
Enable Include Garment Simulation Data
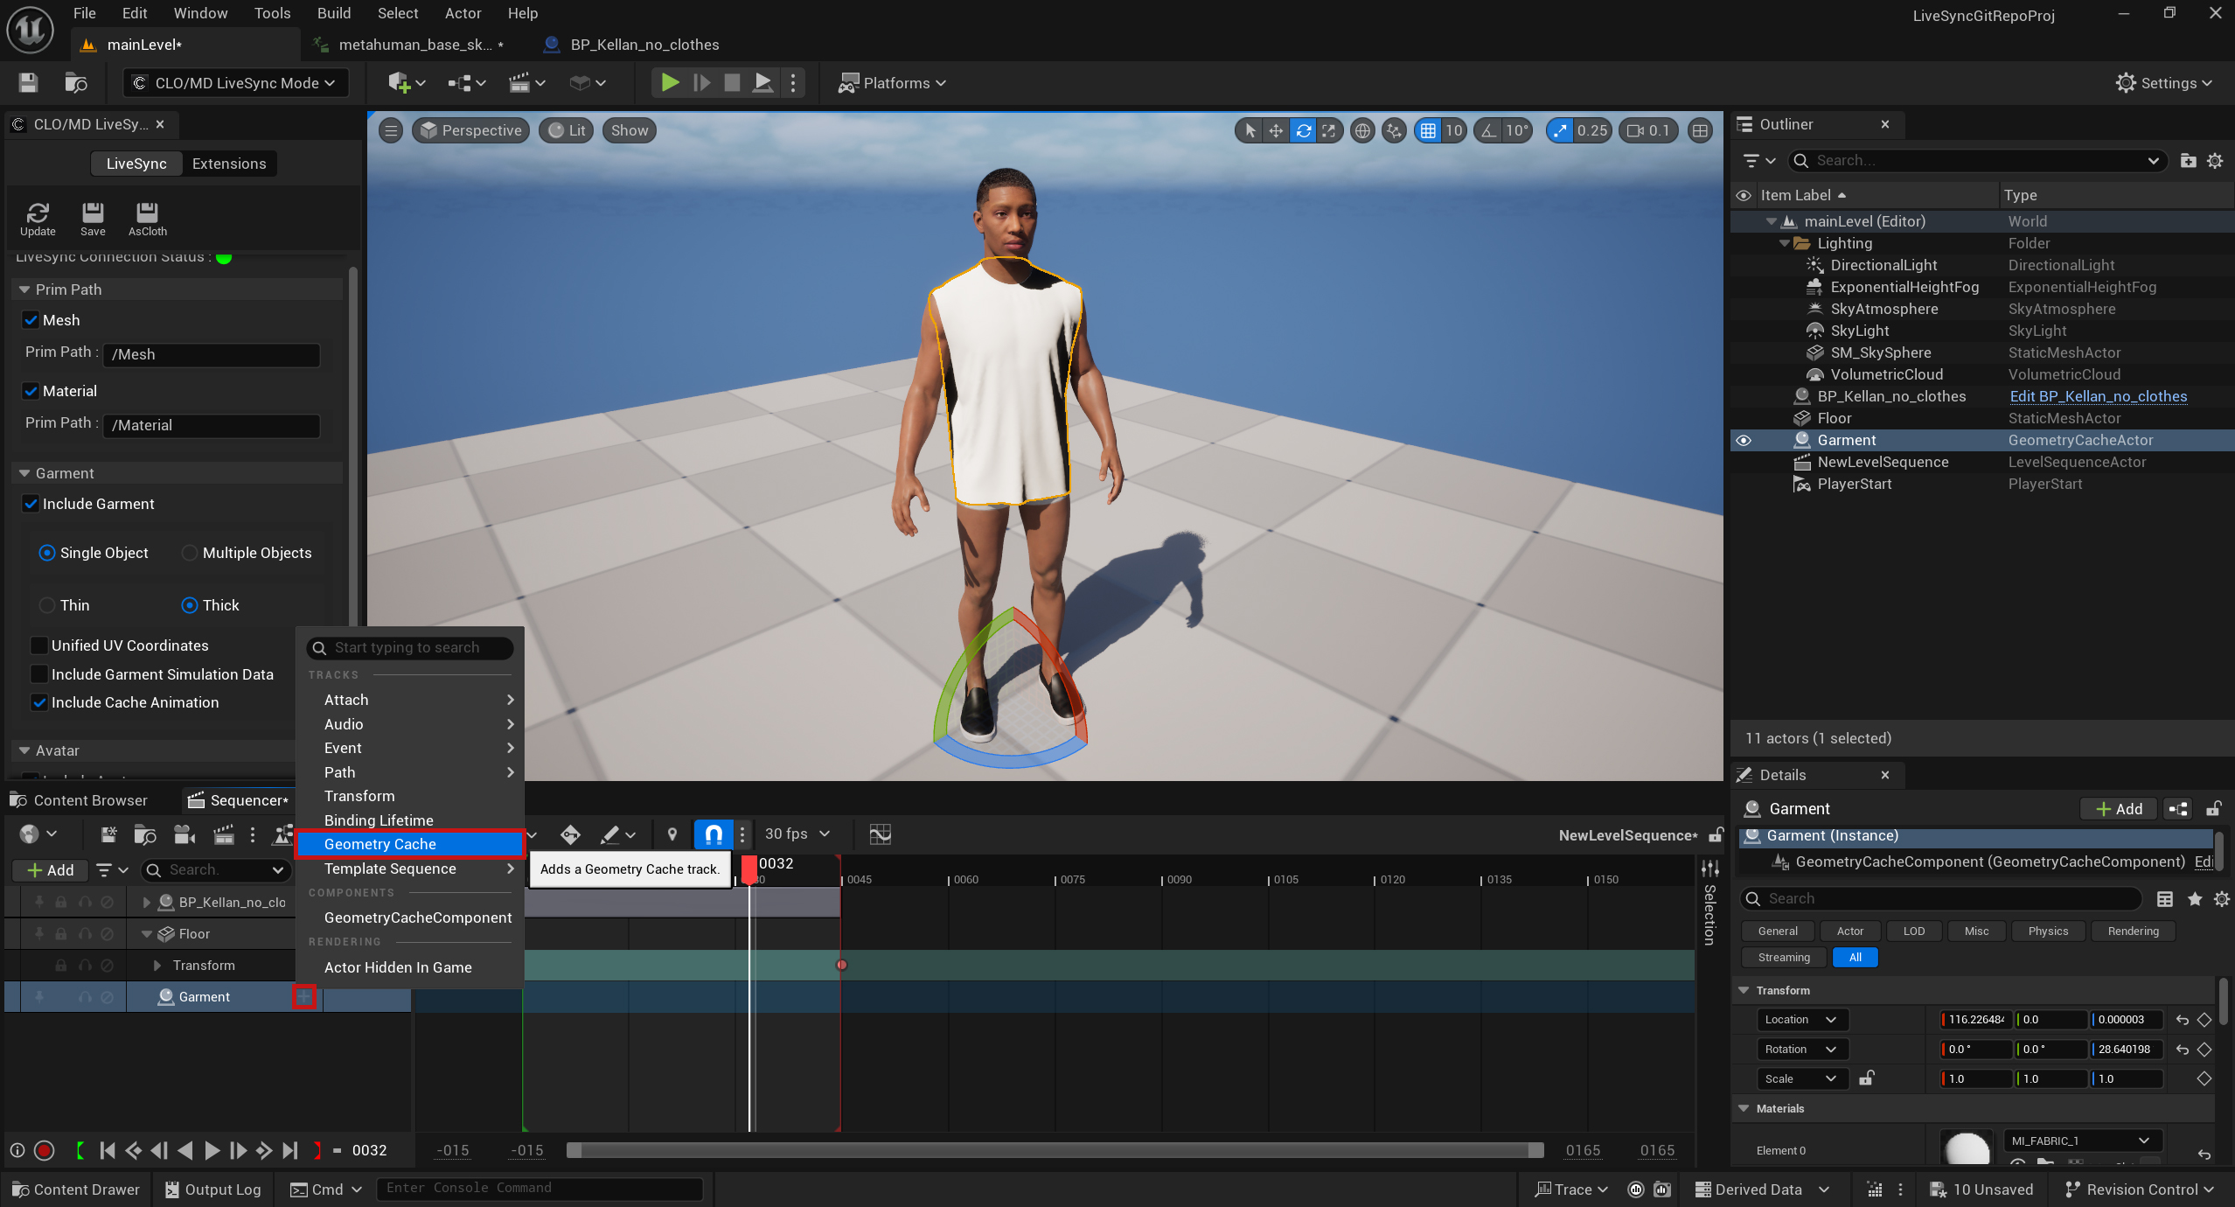pyautogui.click(x=38, y=674)
